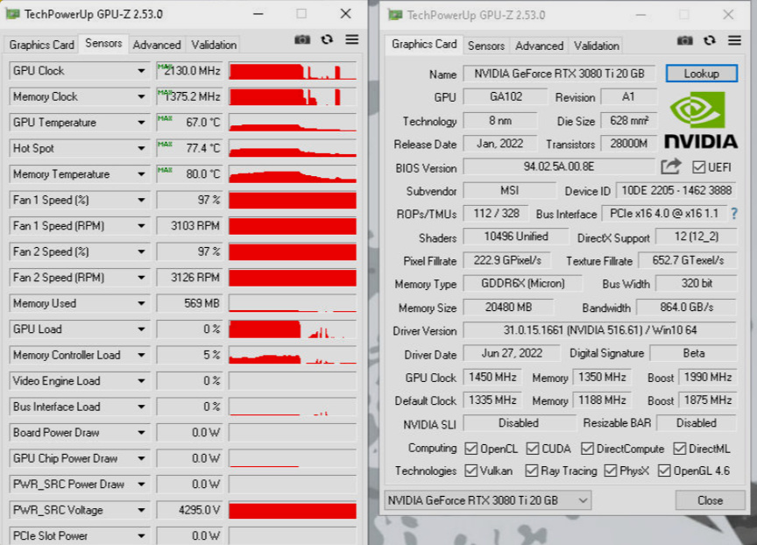Viewport: 757px width, 545px height.
Task: Toggle the OpenGL 4.6 checkbox
Action: (x=664, y=471)
